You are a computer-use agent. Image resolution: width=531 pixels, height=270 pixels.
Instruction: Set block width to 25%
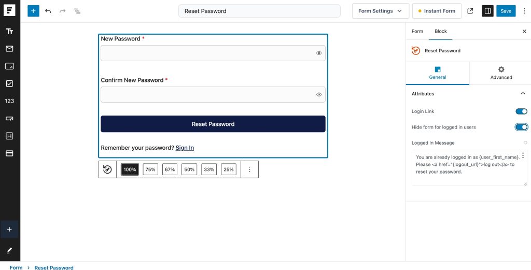[x=229, y=169]
